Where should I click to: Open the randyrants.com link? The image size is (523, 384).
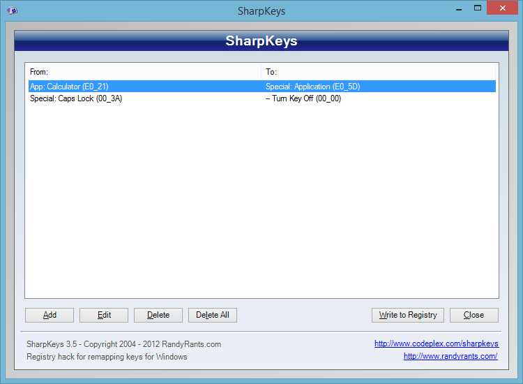[450, 356]
